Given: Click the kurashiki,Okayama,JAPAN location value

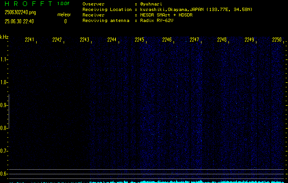Looking at the screenshot, I should [196, 10].
